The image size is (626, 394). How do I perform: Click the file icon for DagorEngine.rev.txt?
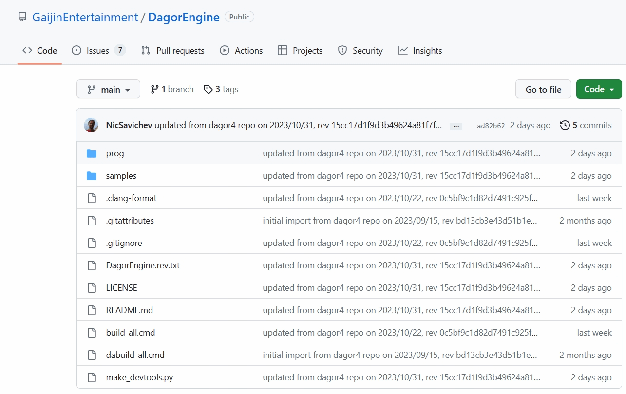point(92,265)
